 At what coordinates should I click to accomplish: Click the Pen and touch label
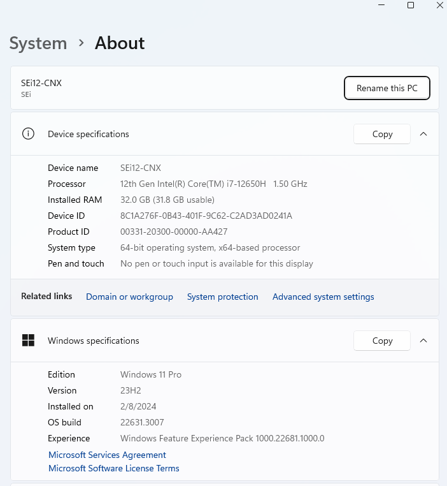click(x=76, y=264)
